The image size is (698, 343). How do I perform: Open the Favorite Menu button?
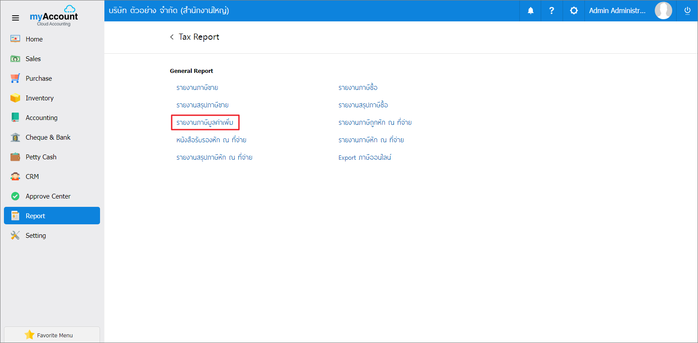coord(52,335)
